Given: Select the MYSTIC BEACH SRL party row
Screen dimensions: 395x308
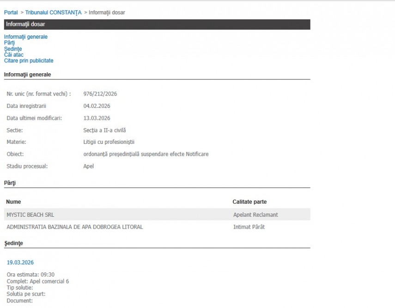Looking at the screenshot, I should pos(30,215).
